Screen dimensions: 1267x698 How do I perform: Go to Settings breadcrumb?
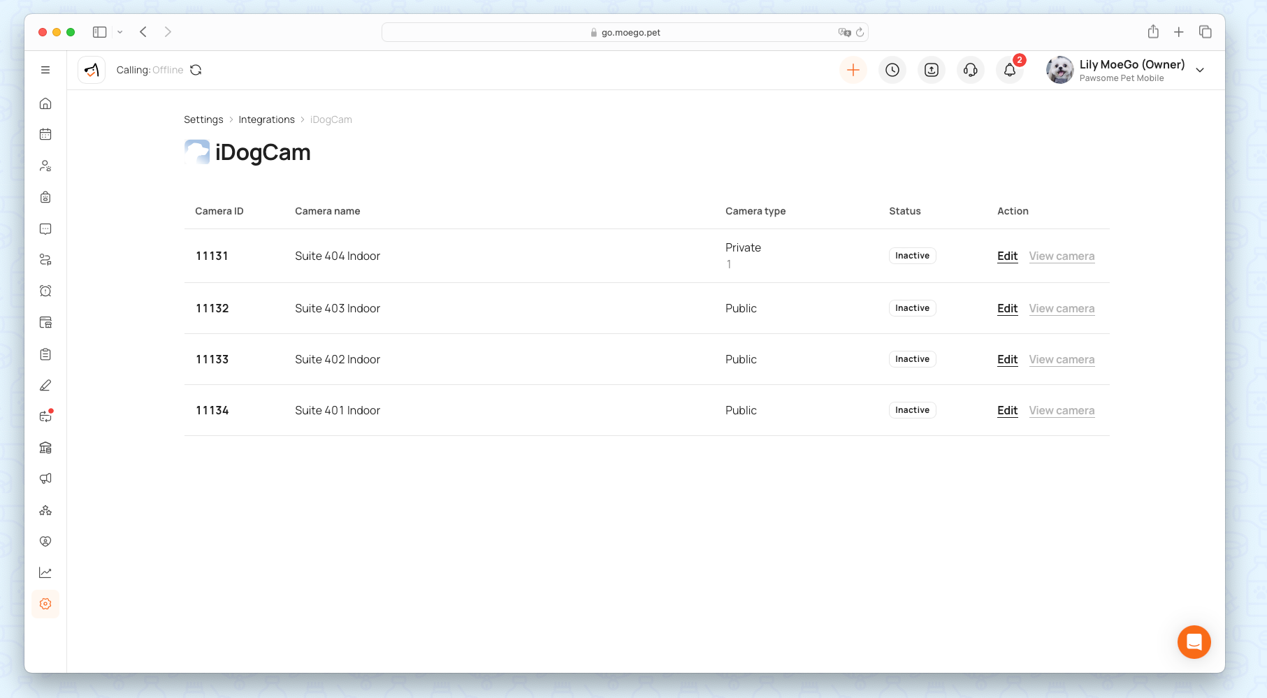tap(203, 119)
